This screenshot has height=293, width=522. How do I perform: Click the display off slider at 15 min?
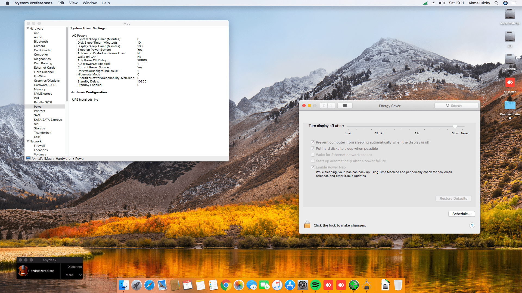click(379, 126)
